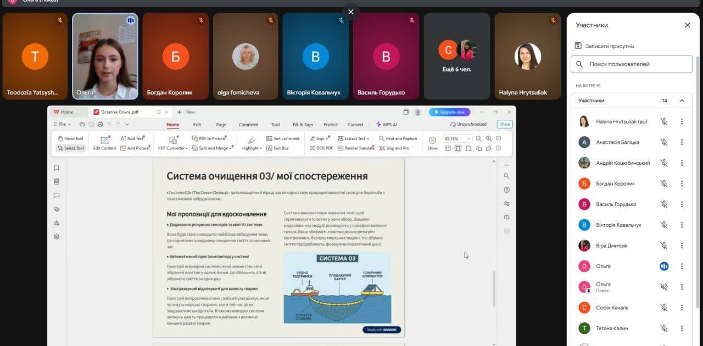
Task: Toggle mute for Вікторія Ковальчук in list
Action: (x=663, y=225)
